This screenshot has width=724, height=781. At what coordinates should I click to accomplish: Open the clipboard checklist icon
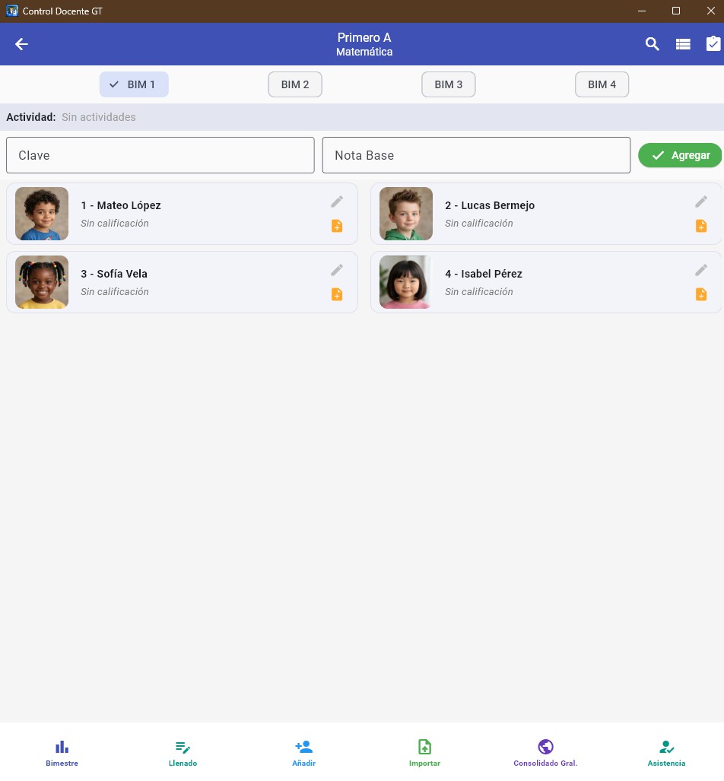(x=713, y=44)
